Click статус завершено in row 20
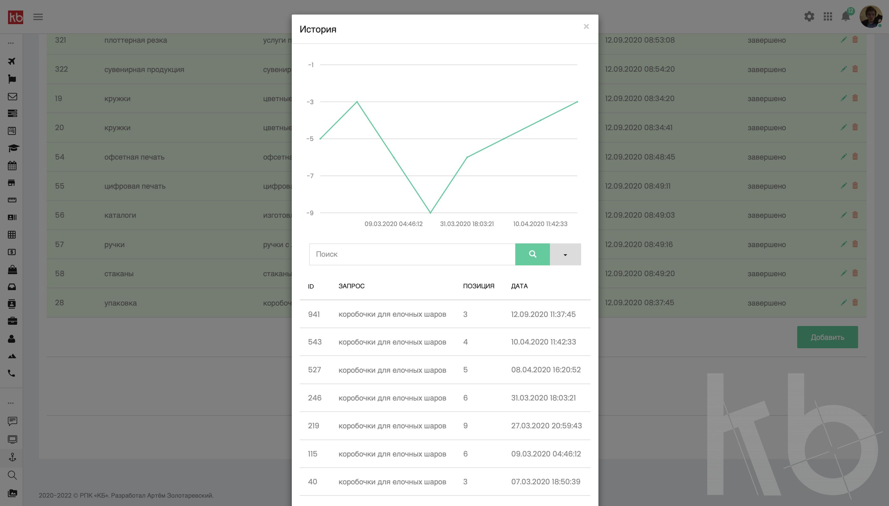This screenshot has height=506, width=889. 766,127
